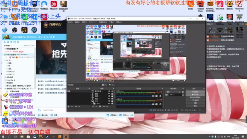The width and height of the screenshot is (247, 139).
Task: Pop out the Controls dock
Action: (x=204, y=88)
